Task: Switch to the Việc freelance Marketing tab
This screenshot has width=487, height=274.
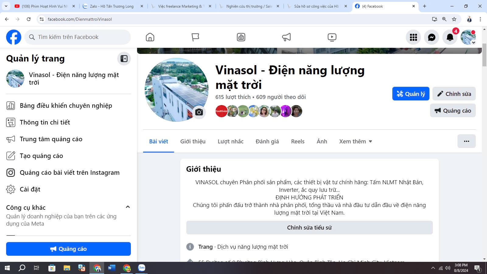Action: [181, 6]
